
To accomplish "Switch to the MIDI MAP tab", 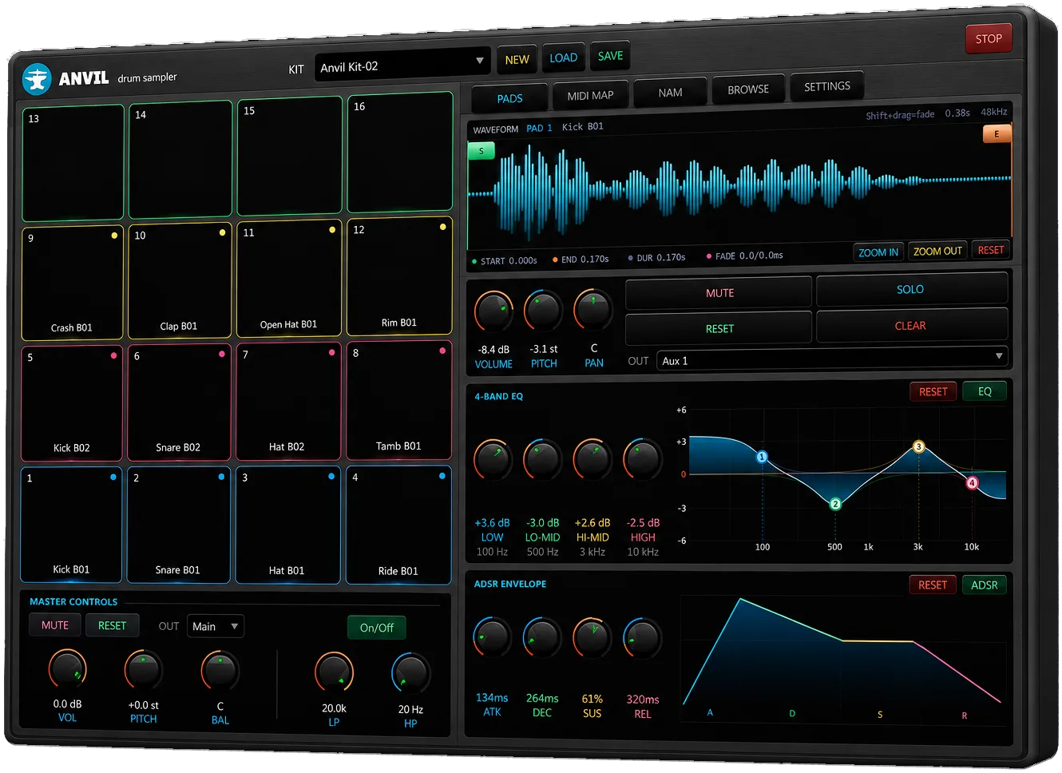I will point(591,95).
